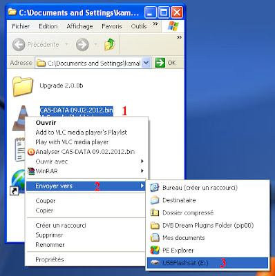275x276 pixels.
Task: Click the DVB Dream Plugins folder icon
Action: pyautogui.click(x=155, y=225)
